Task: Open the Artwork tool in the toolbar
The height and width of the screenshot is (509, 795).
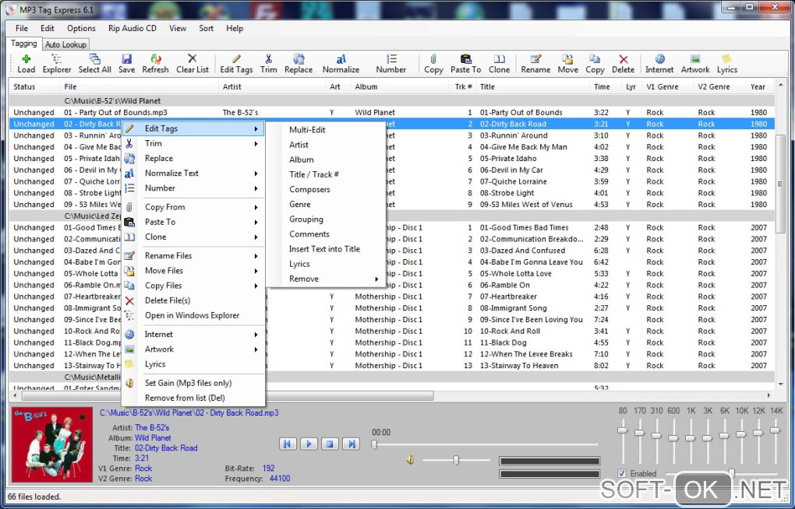Action: pos(695,63)
